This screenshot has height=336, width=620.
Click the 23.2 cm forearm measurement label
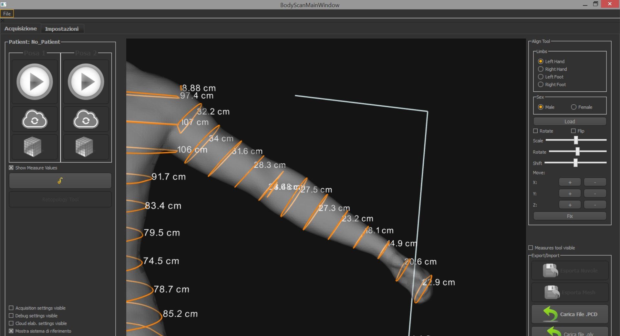[x=357, y=219]
